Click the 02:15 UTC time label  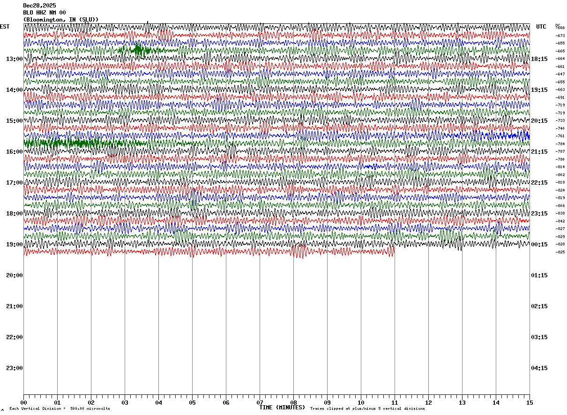(x=539, y=306)
